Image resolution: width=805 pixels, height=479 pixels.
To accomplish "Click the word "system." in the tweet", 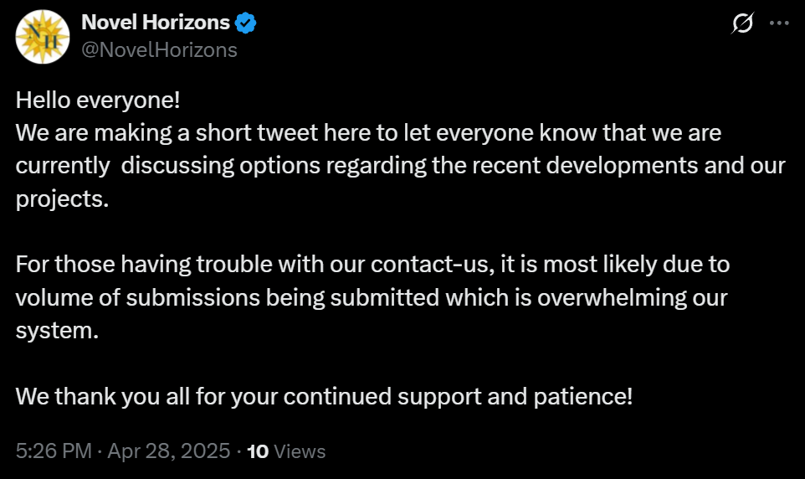I will pyautogui.click(x=57, y=331).
